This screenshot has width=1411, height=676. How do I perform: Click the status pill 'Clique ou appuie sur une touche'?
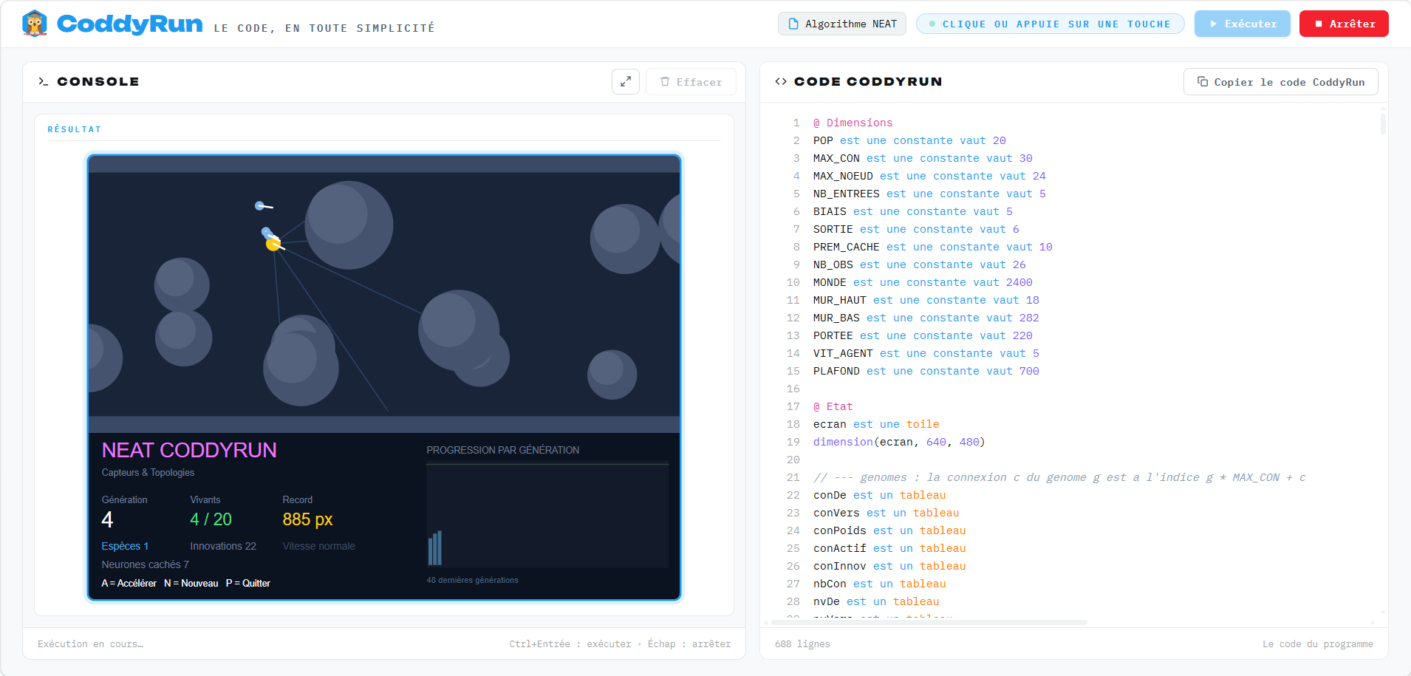point(1050,24)
